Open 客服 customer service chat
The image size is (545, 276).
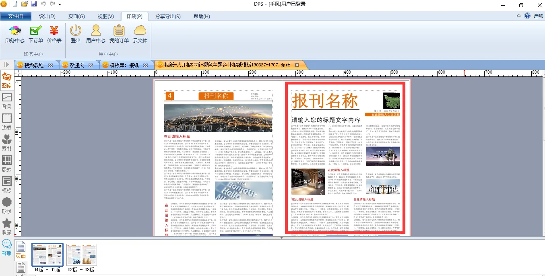7,247
